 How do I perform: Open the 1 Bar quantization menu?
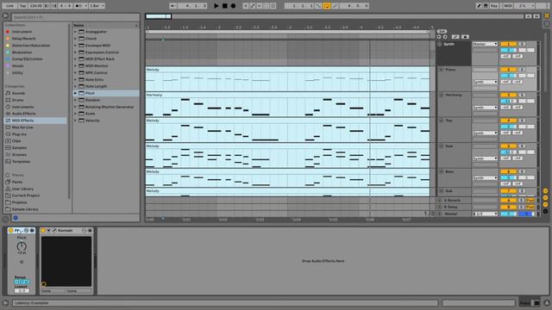pyautogui.click(x=97, y=6)
